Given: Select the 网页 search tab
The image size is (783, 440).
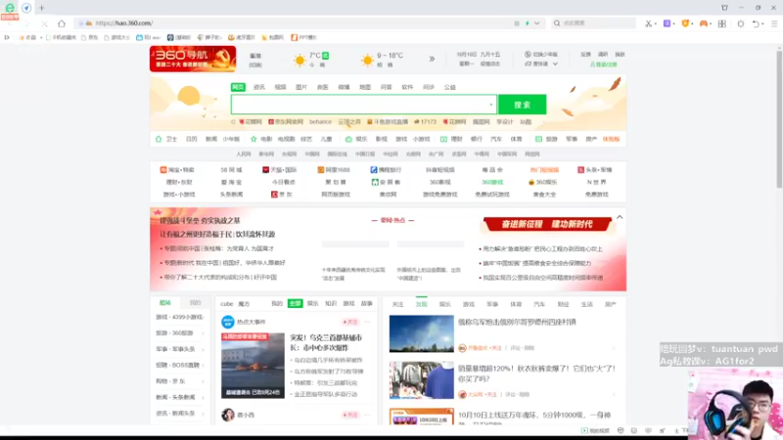Looking at the screenshot, I should click(238, 87).
